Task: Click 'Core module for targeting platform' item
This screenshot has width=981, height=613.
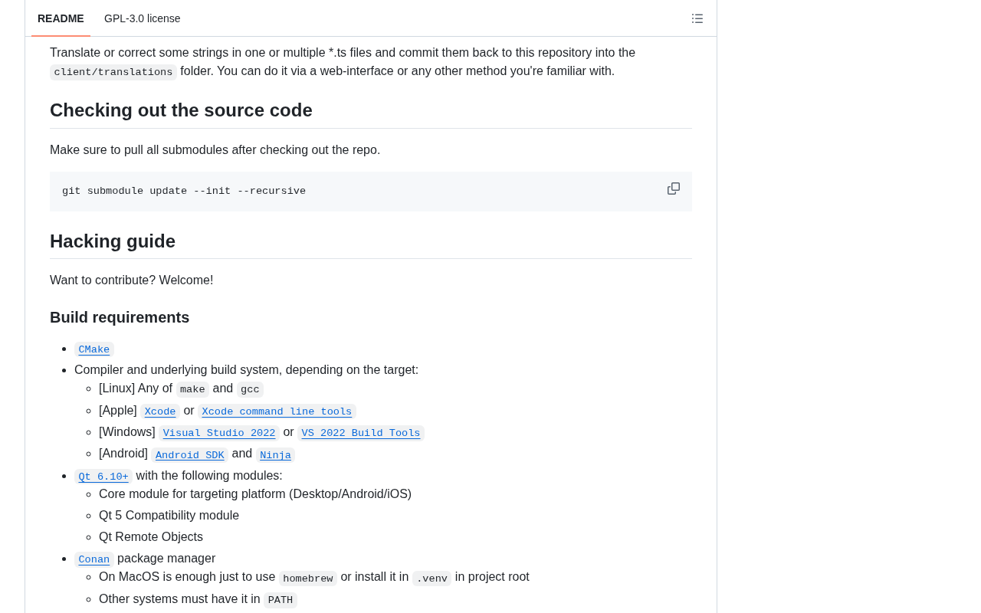Action: coord(255,494)
